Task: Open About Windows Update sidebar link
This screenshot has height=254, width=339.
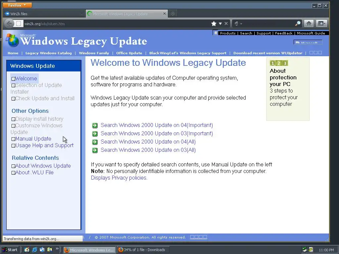Action: pos(43,166)
